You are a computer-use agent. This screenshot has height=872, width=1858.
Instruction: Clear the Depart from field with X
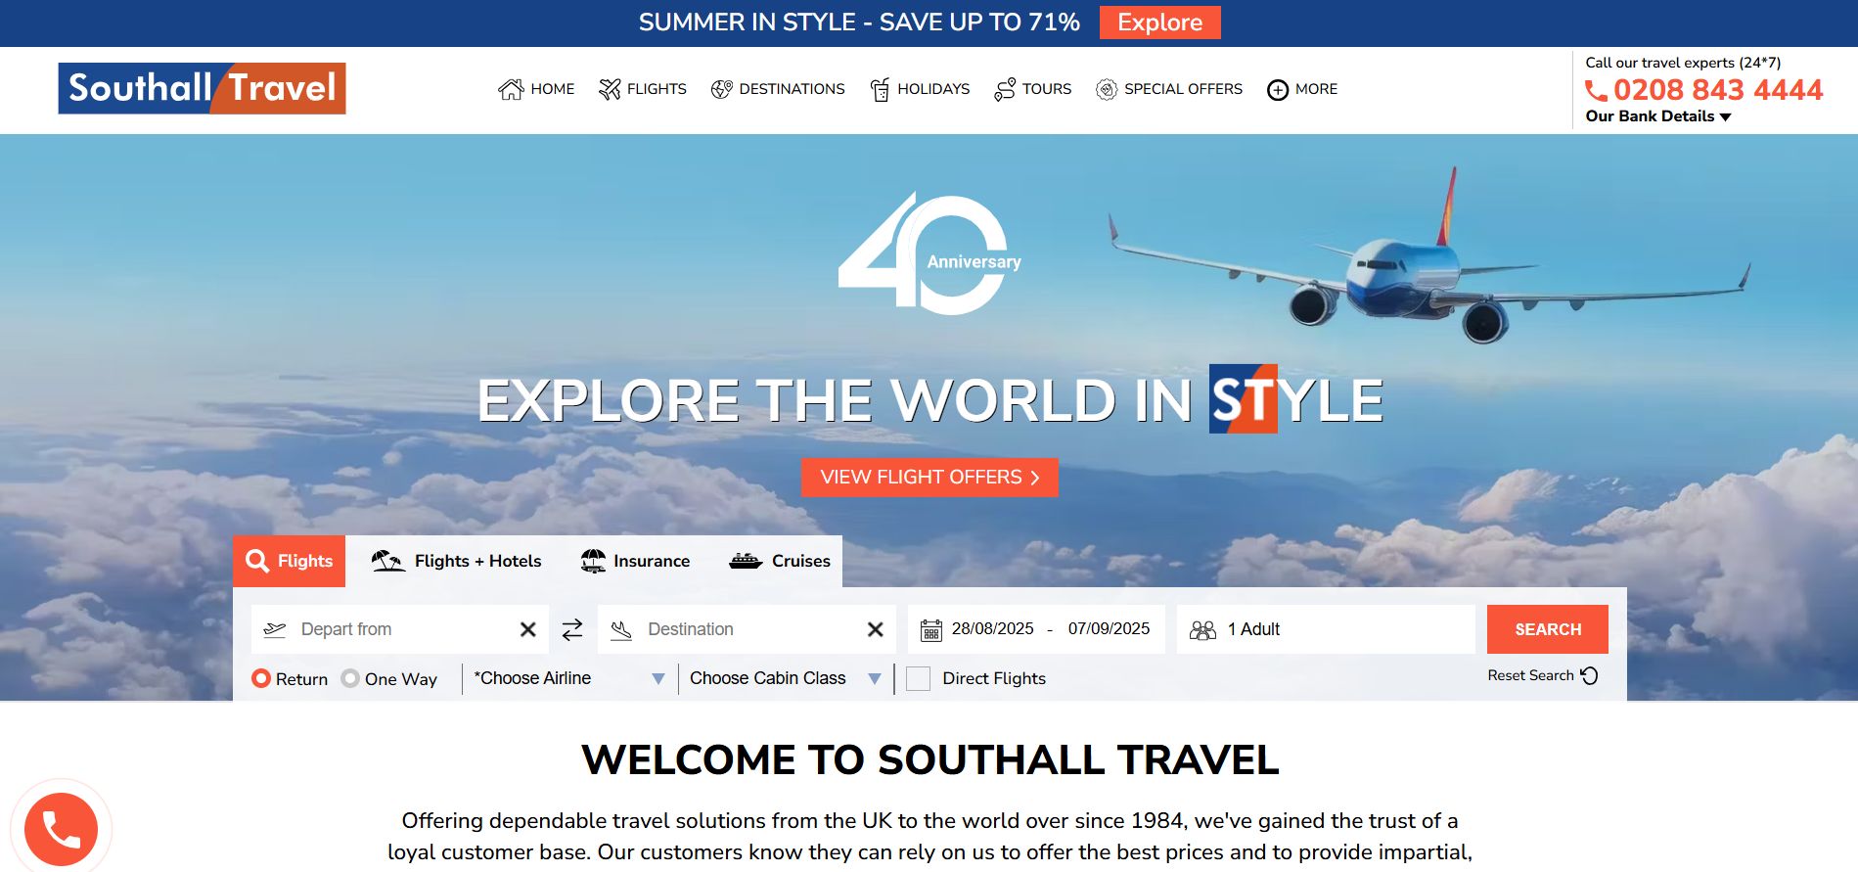pos(528,629)
